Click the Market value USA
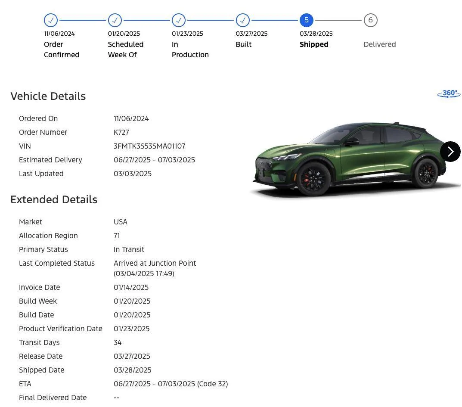The height and width of the screenshot is (407, 462). click(121, 222)
